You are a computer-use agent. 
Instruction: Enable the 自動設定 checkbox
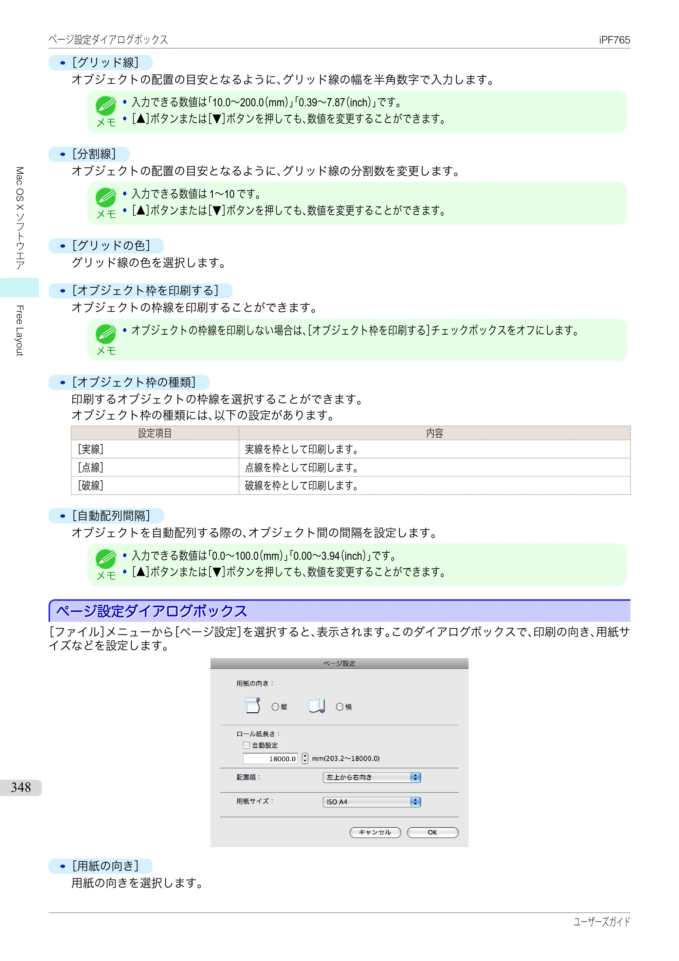[x=246, y=745]
